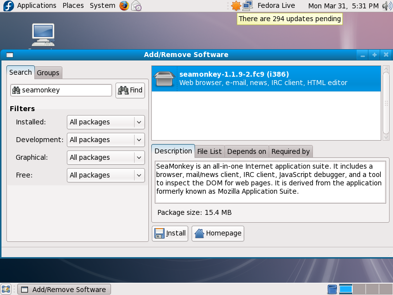Switch to the second workspace in the pager

pyautogui.click(x=359, y=289)
